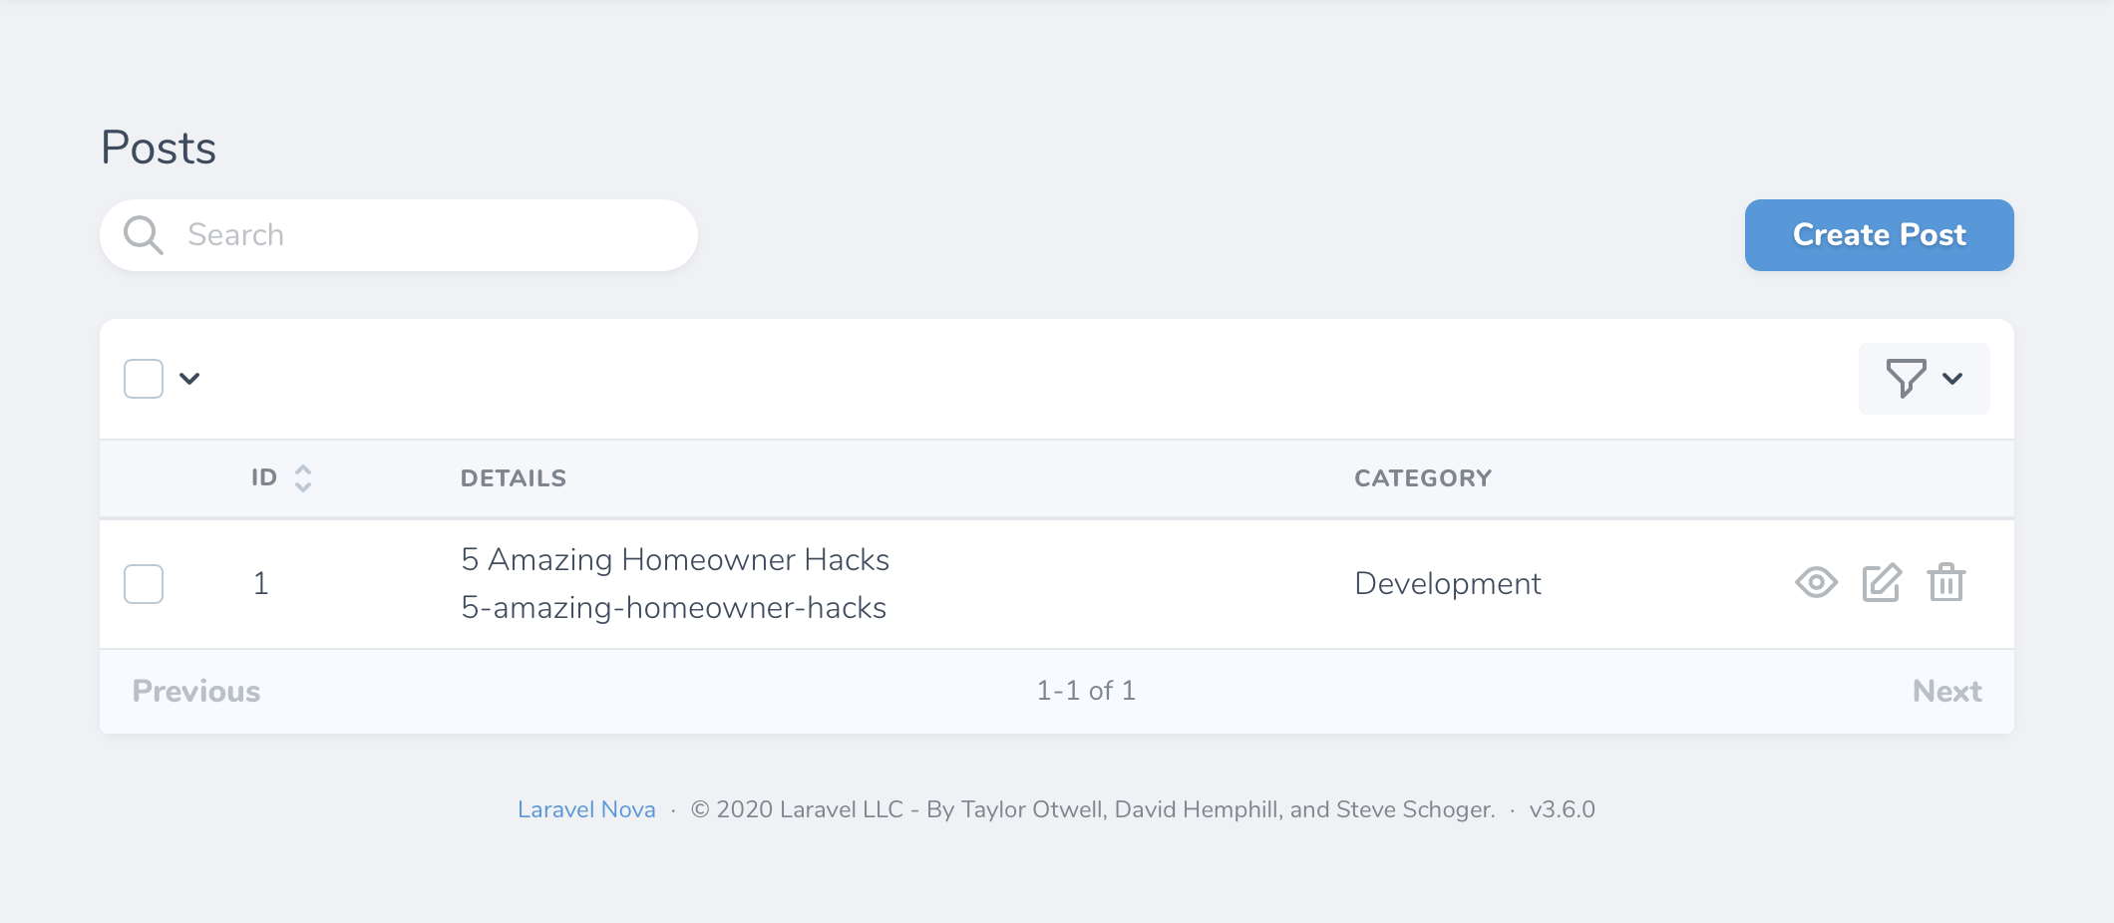The image size is (2114, 923).
Task: Go to the Next page
Action: click(x=1946, y=692)
